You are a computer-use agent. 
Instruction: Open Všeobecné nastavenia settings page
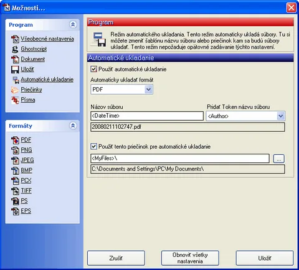coord(47,39)
